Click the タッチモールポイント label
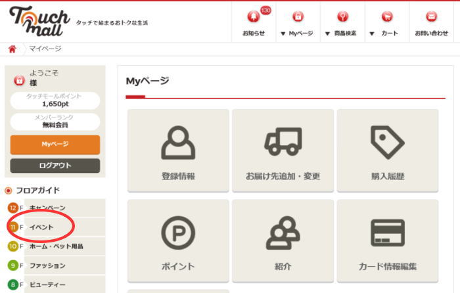This screenshot has height=293, width=460. point(54,96)
